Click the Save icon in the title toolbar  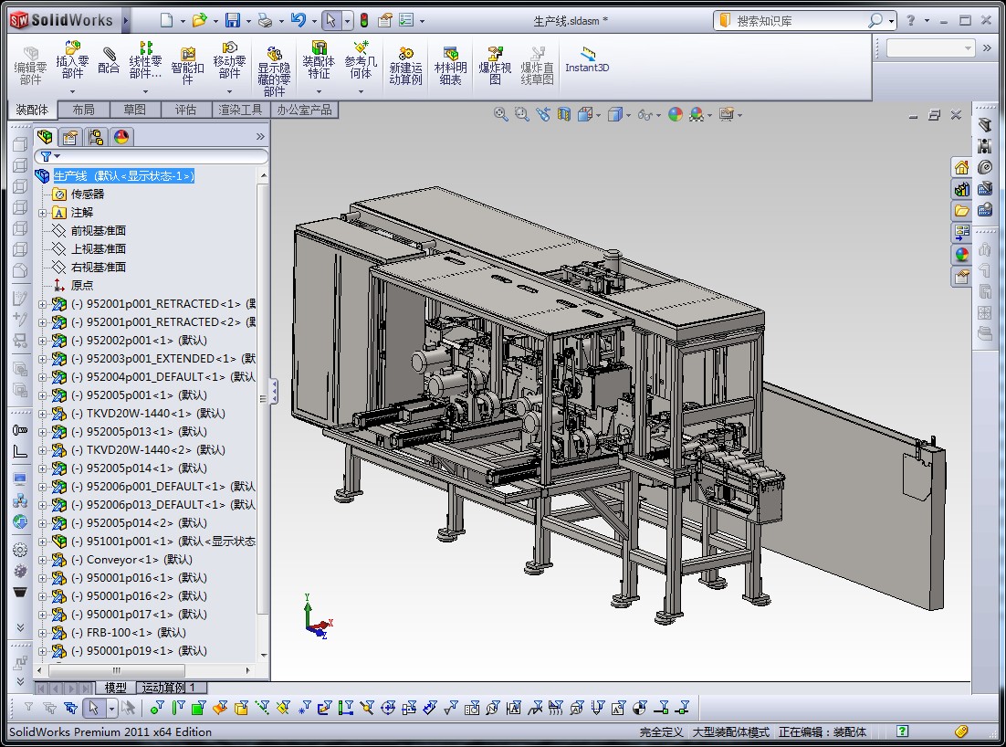point(233,20)
